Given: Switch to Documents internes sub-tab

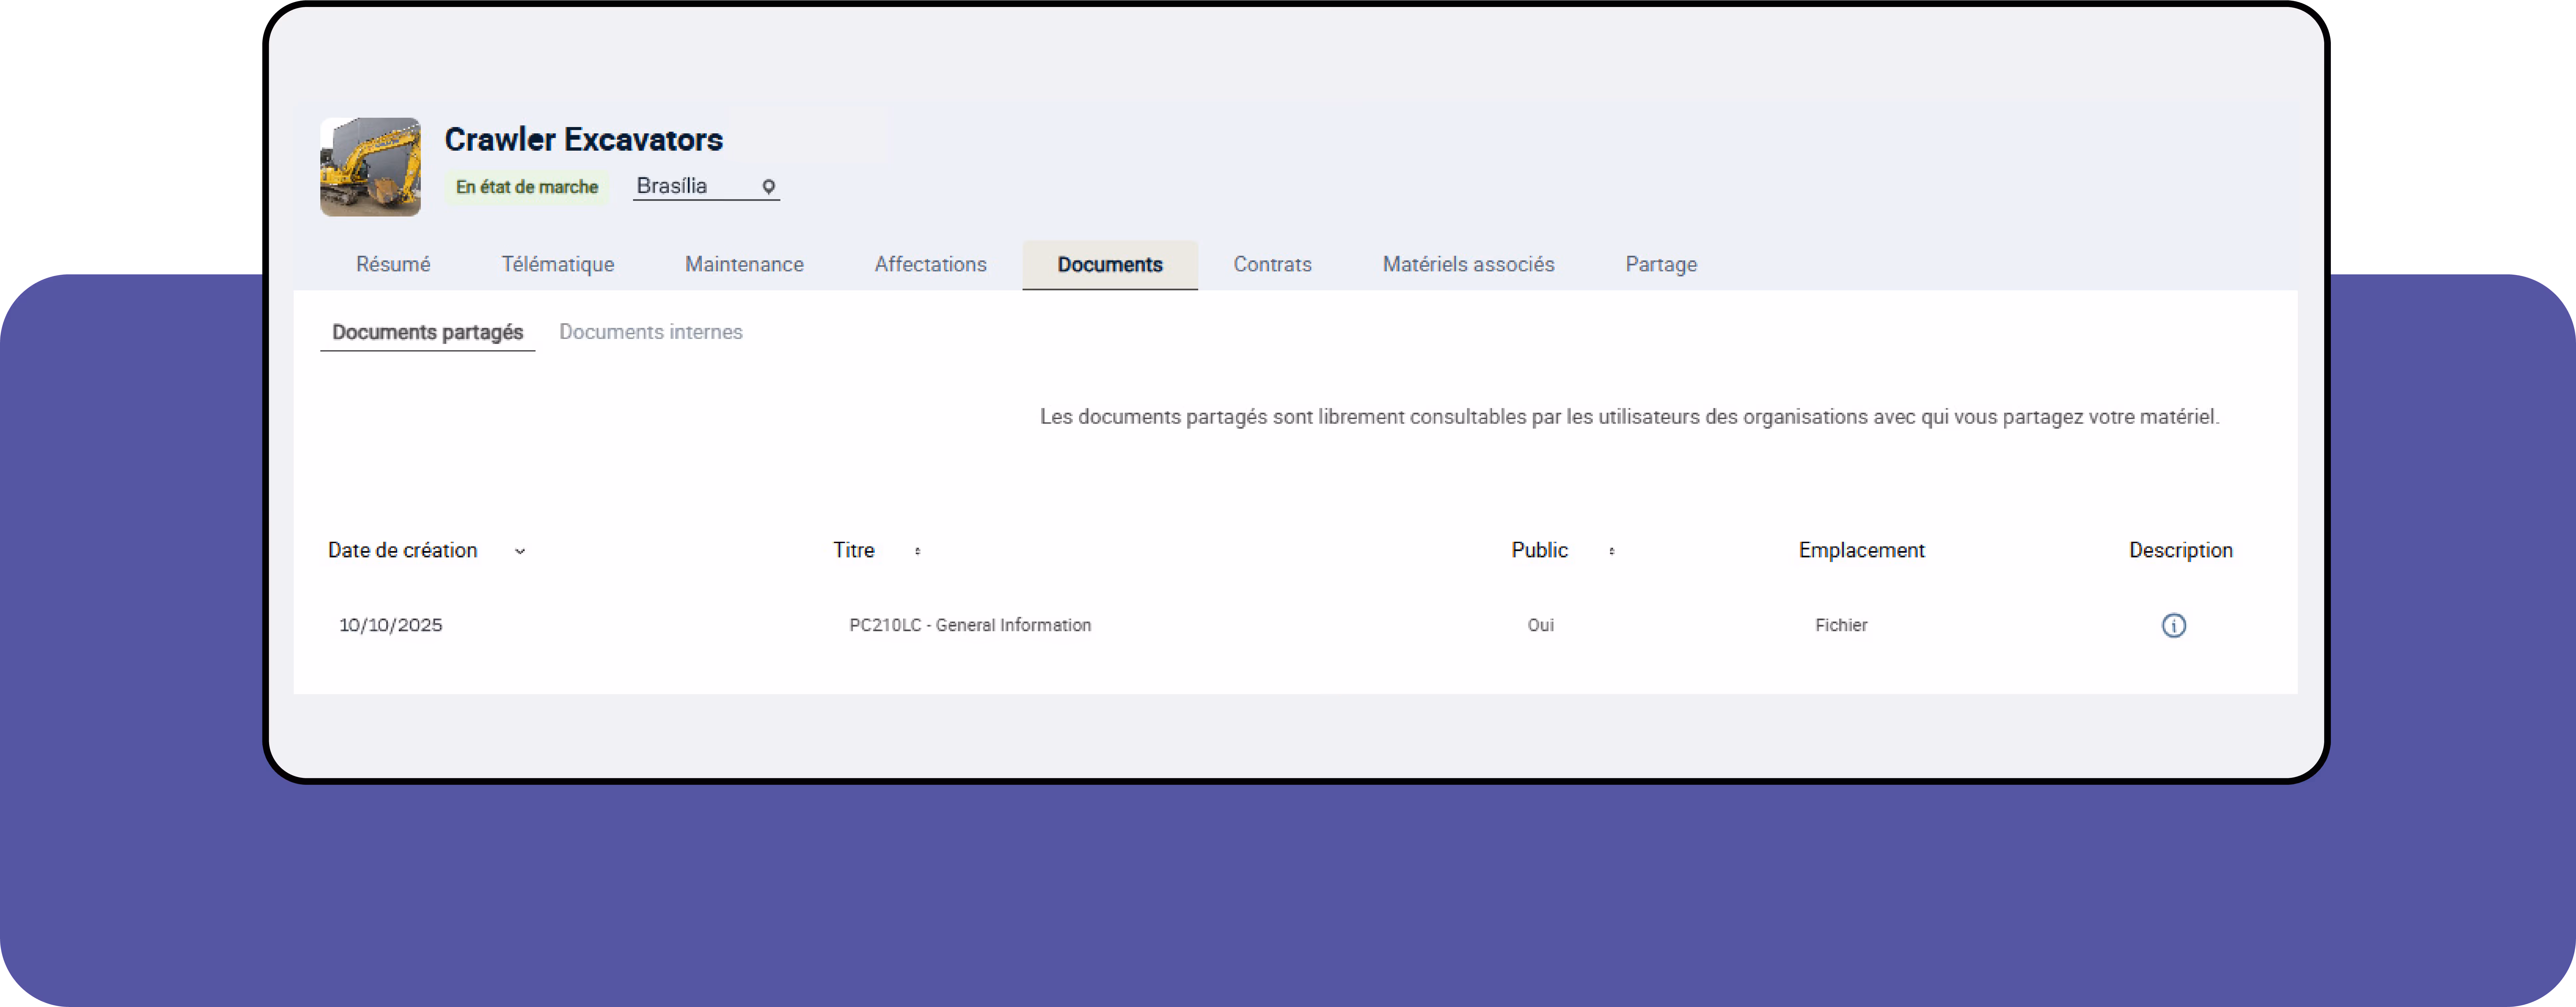Looking at the screenshot, I should 650,332.
